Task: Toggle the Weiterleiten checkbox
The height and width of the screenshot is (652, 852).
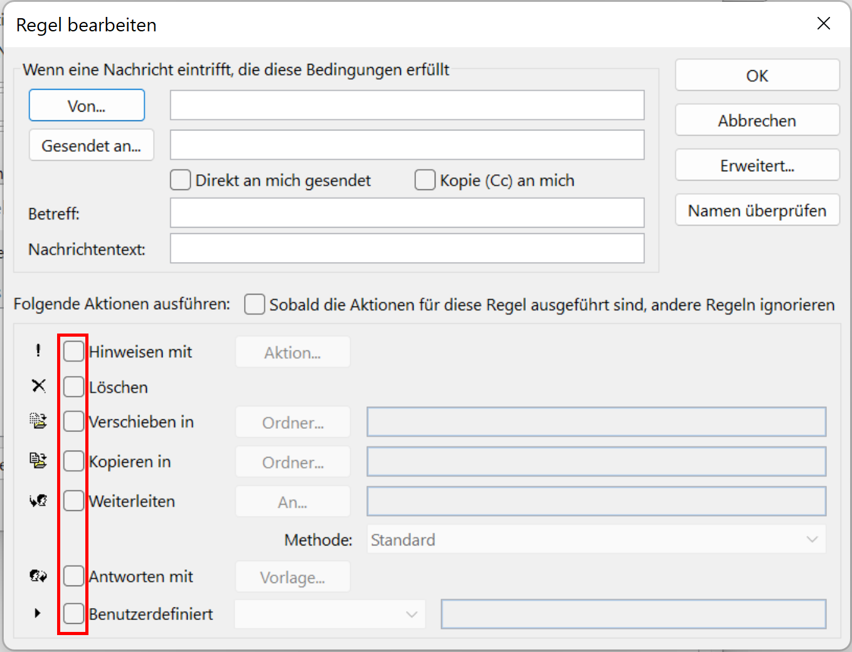Action: coord(74,501)
